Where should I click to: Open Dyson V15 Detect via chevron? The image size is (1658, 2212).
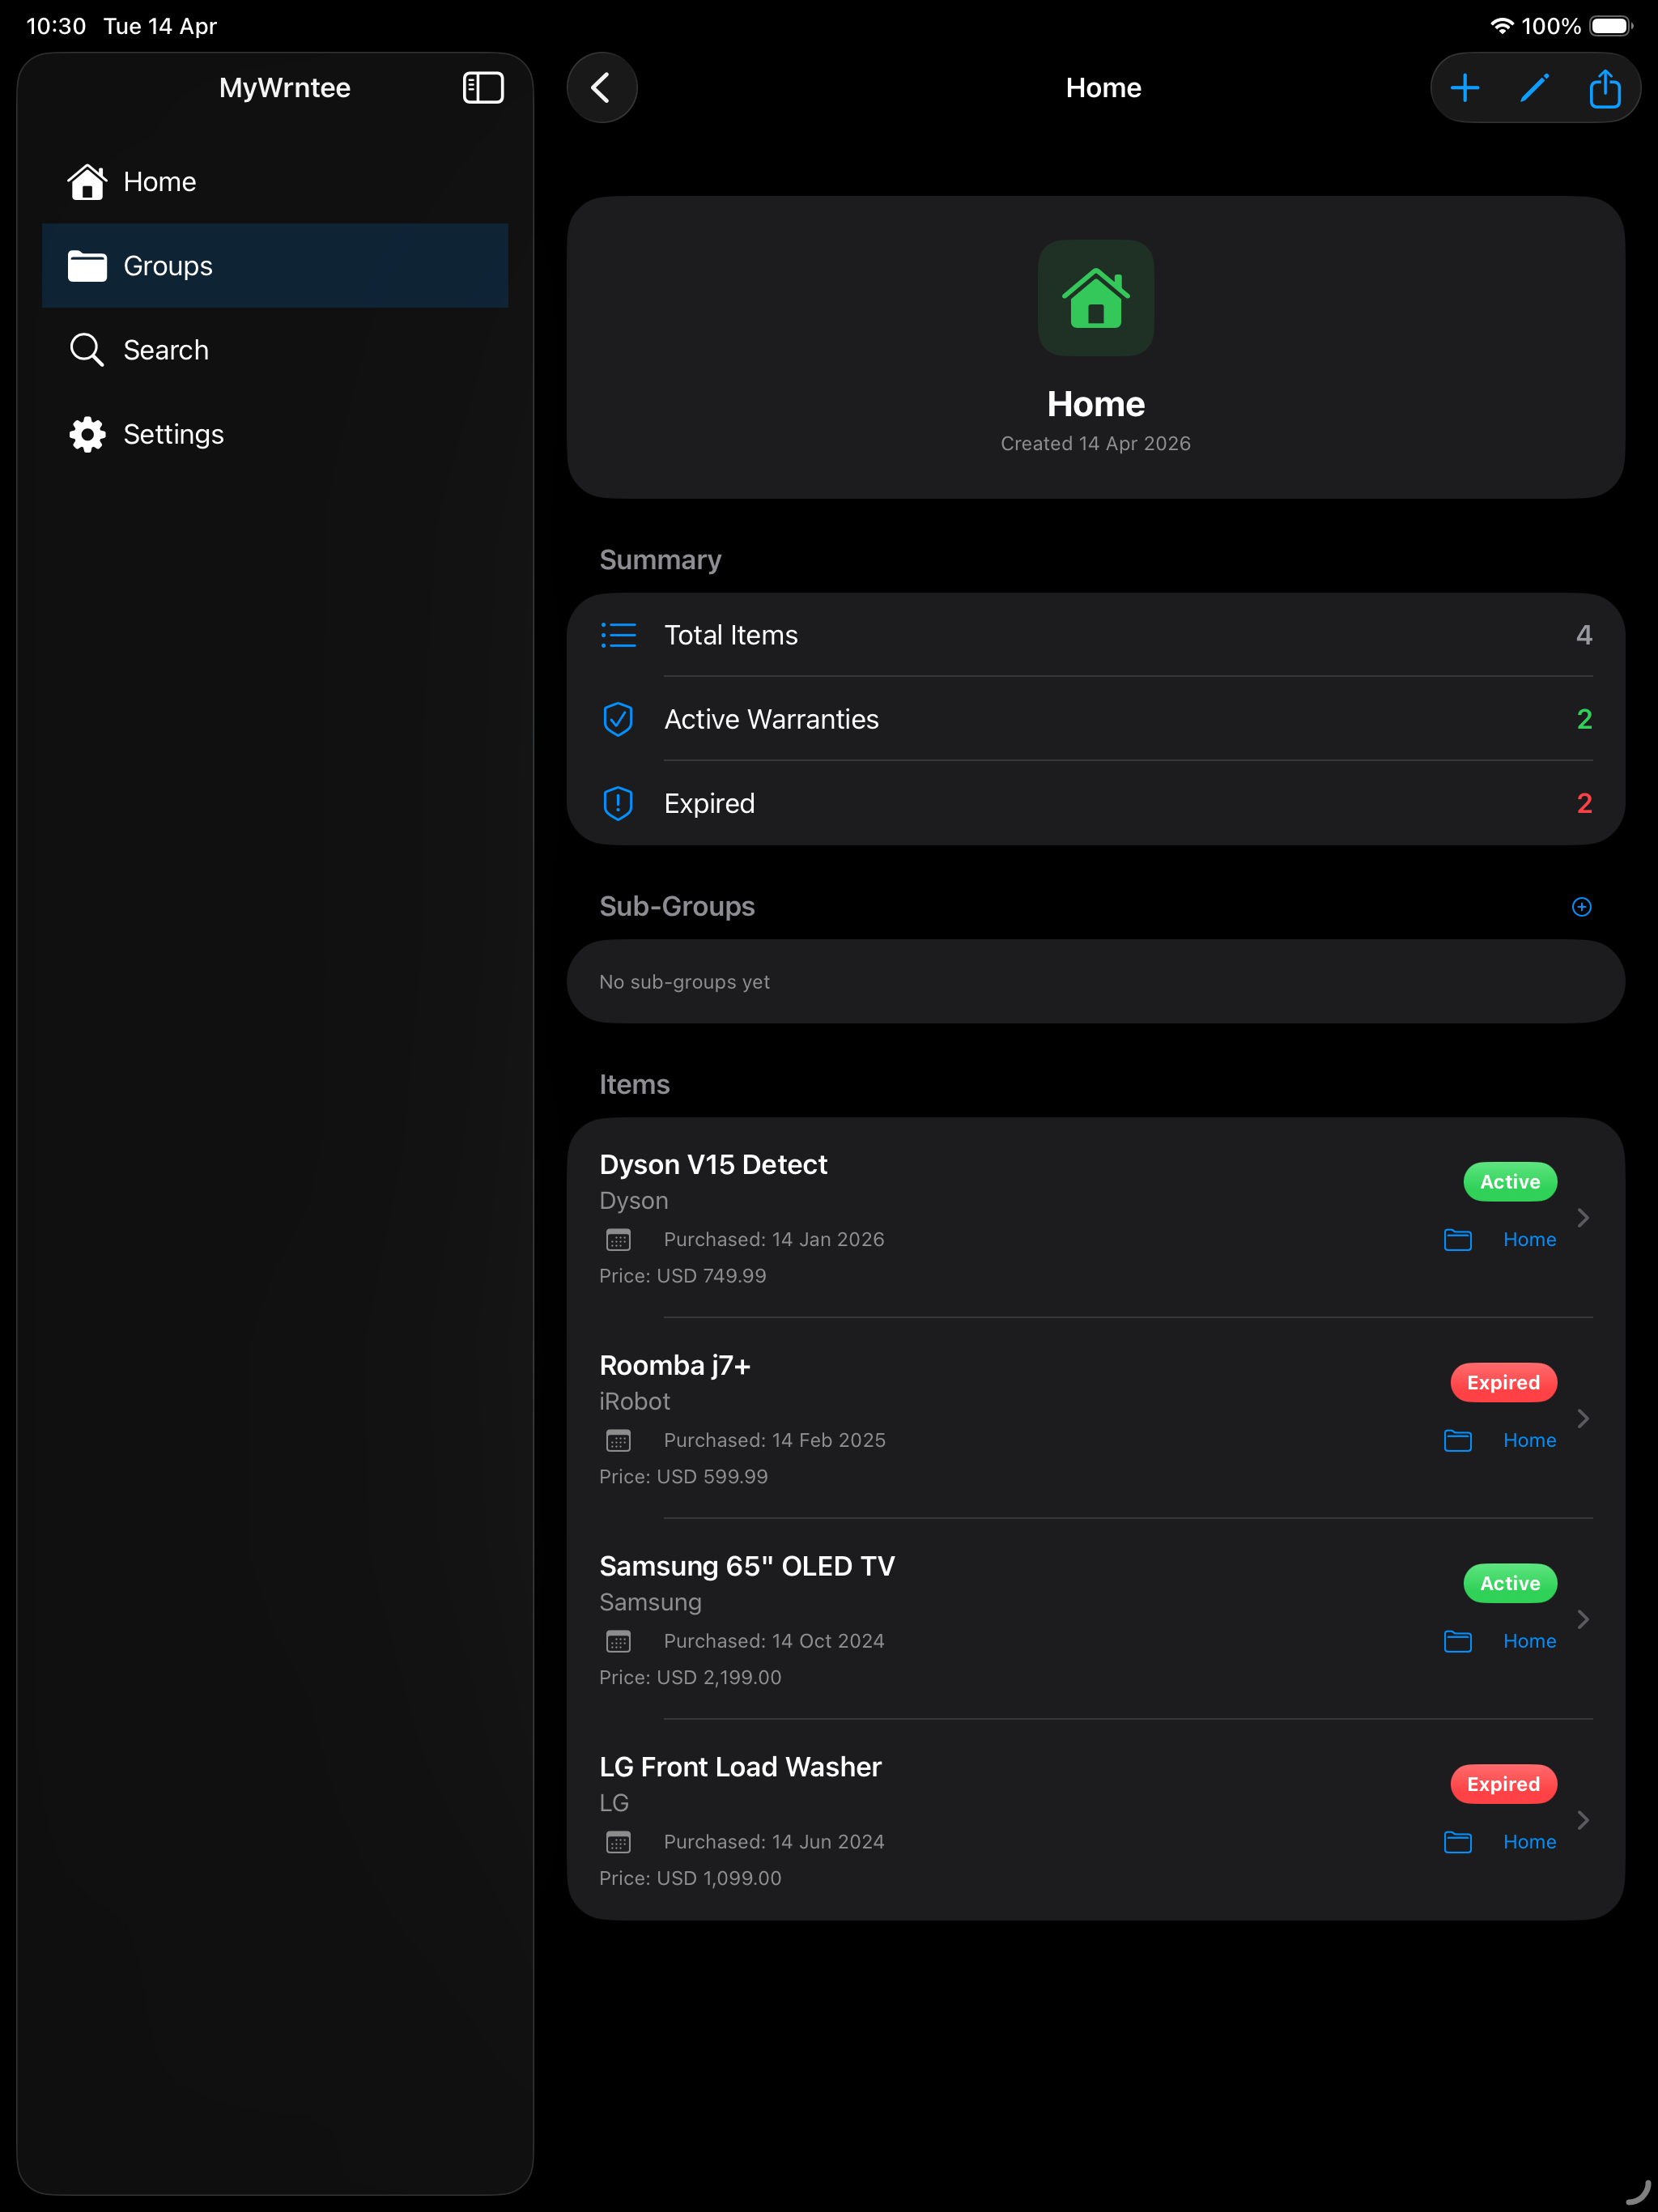1583,1217
